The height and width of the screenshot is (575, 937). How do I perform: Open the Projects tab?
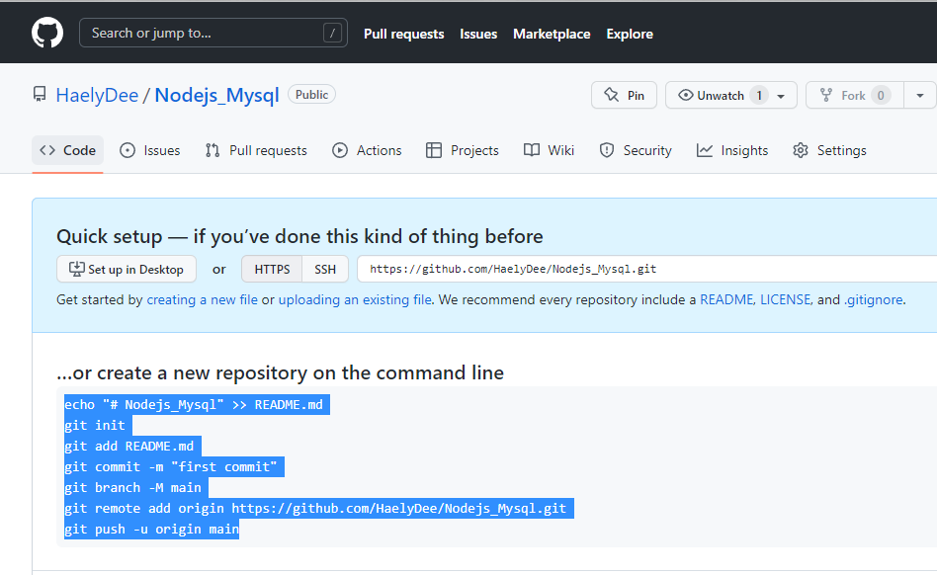coord(462,150)
